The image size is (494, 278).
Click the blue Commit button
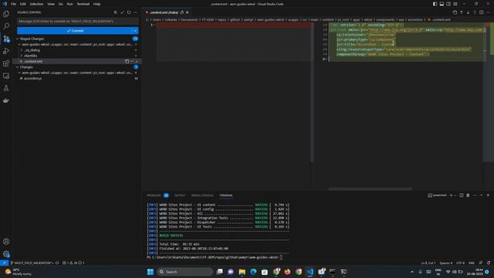(74, 31)
